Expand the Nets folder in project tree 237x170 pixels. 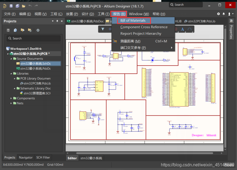pos(11,103)
